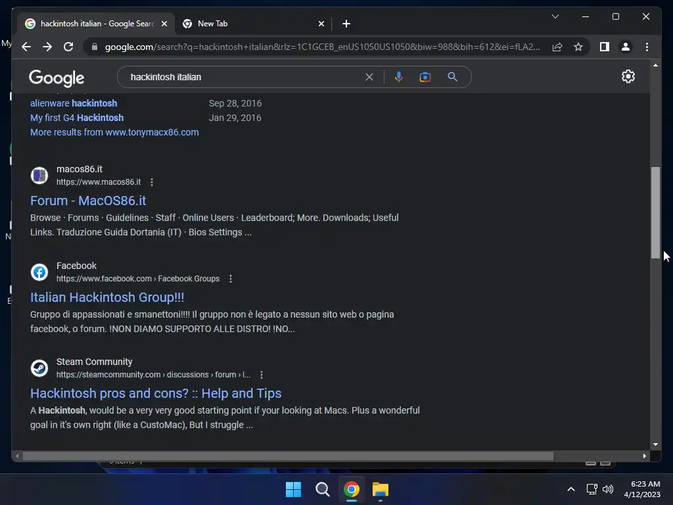The width and height of the screenshot is (673, 505).
Task: Search by image with the Google Lens camera
Action: click(425, 77)
